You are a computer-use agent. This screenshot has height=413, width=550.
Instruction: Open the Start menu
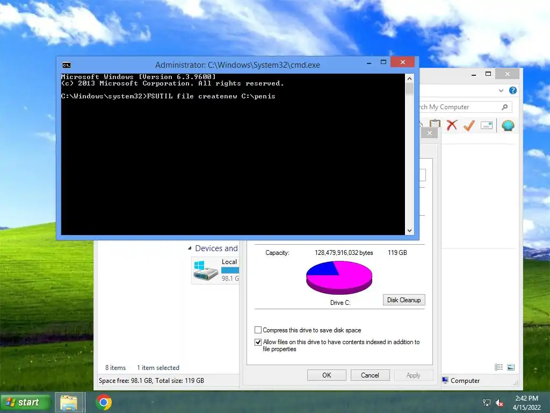point(26,402)
